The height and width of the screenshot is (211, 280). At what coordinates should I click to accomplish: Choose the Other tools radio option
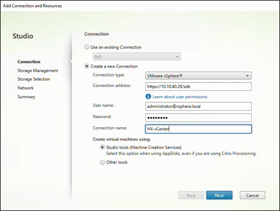point(102,162)
